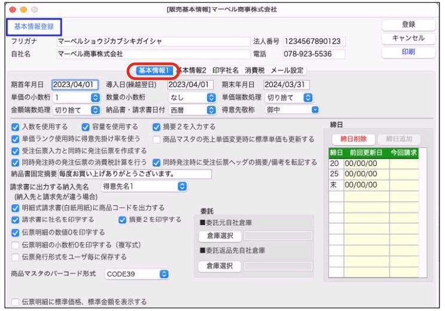Uncheck the 入数を使用する checkbox
This screenshot has width=445, height=311.
(15, 127)
